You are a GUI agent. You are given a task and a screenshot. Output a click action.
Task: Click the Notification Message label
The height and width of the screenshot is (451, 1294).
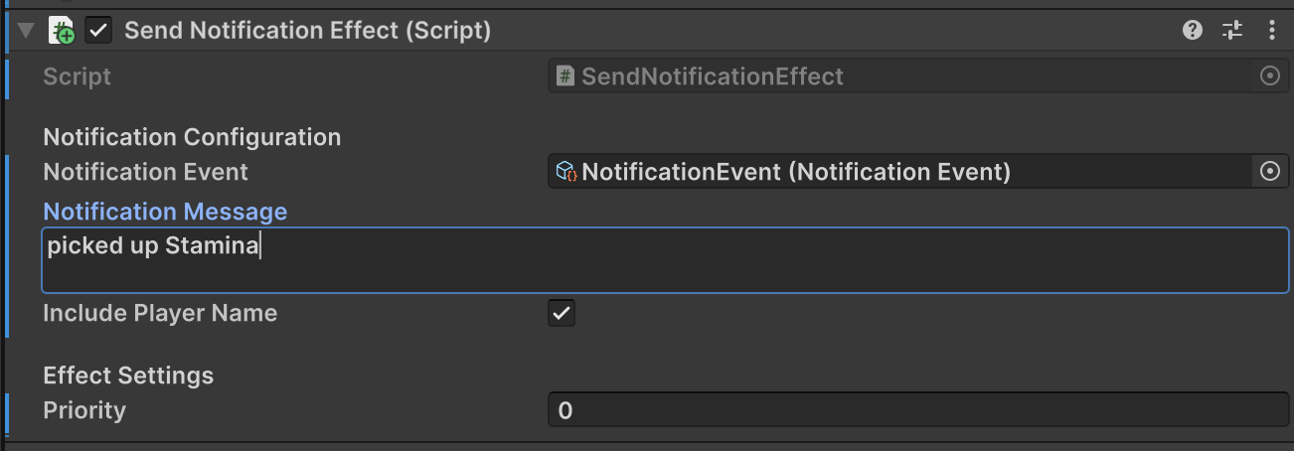165,212
